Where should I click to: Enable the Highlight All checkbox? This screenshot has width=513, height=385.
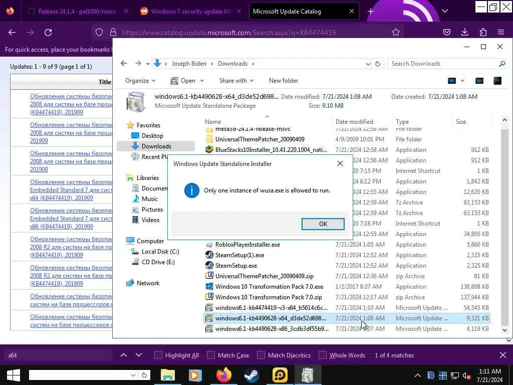coord(158,355)
